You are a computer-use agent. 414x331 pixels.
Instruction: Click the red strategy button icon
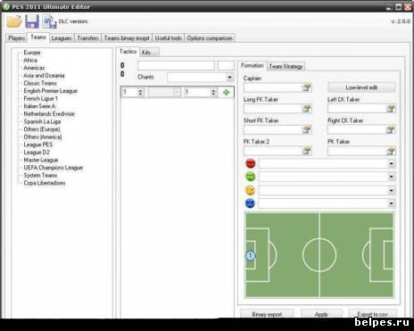coord(251,163)
